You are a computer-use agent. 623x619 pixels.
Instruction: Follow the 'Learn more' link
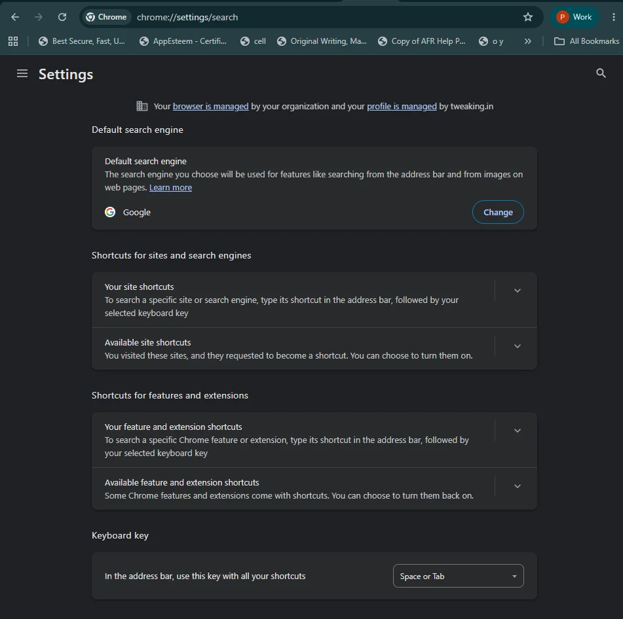click(170, 188)
